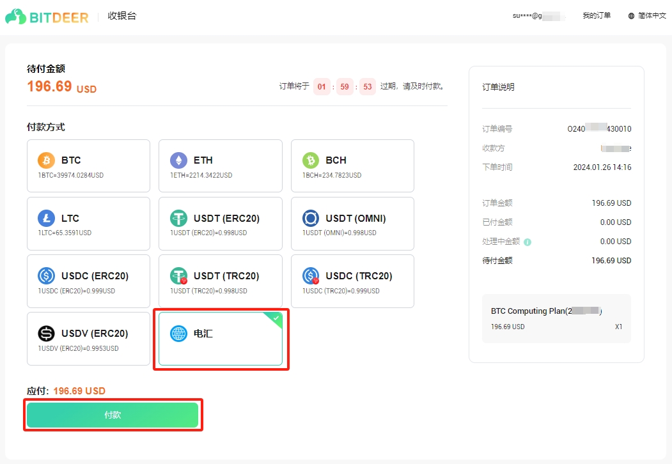This screenshot has width=672, height=464.
Task: Click the globe language icon
Action: click(631, 16)
